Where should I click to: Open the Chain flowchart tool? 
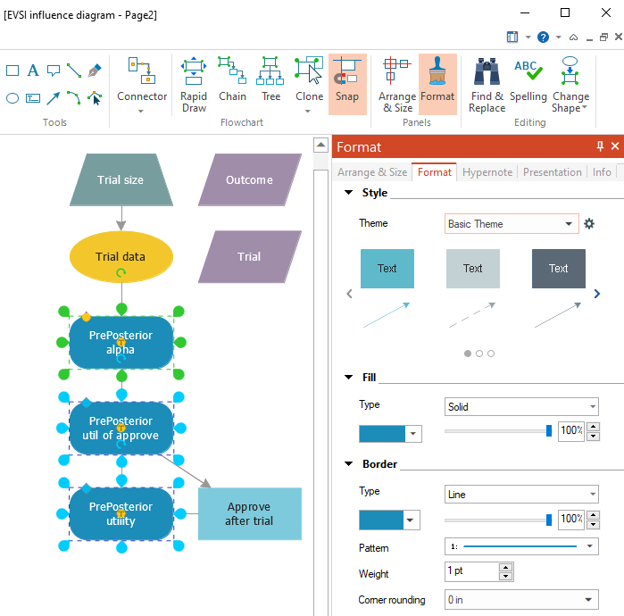[232, 79]
